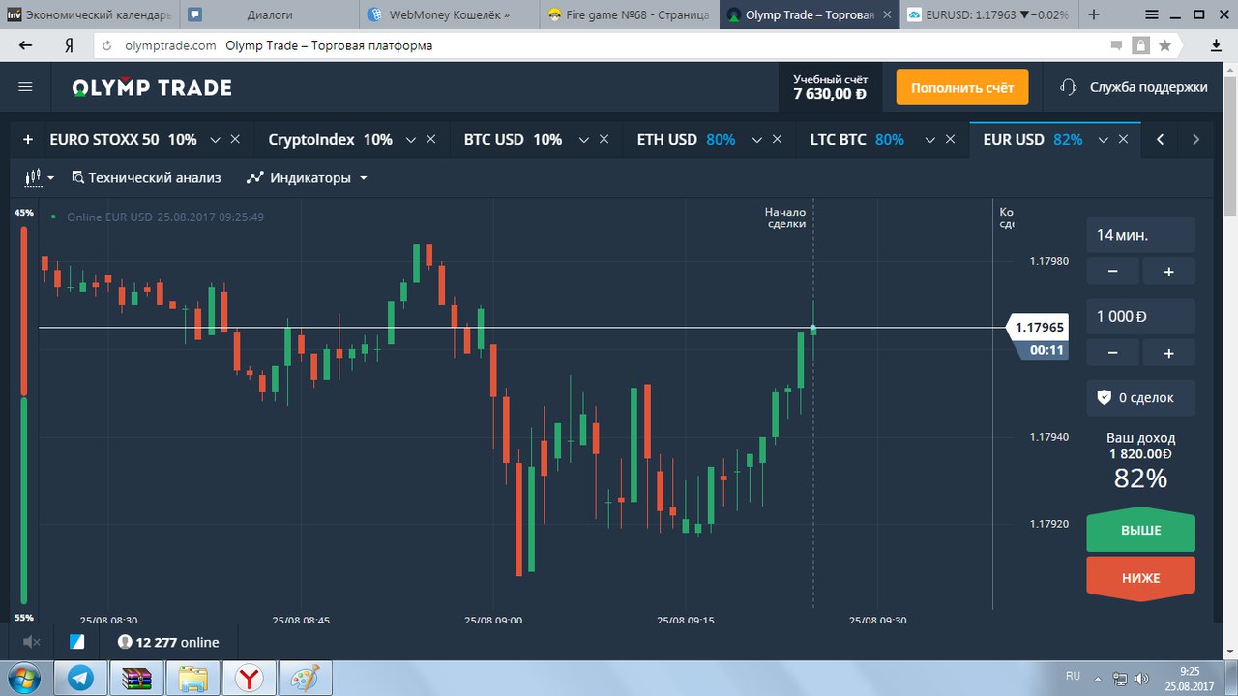Click the lock protect icon in address bar
The image size is (1238, 696).
click(1141, 45)
